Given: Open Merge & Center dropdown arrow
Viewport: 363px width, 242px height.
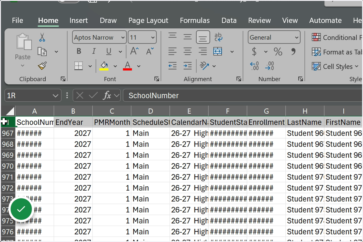Looking at the screenshot, I should pos(232,52).
